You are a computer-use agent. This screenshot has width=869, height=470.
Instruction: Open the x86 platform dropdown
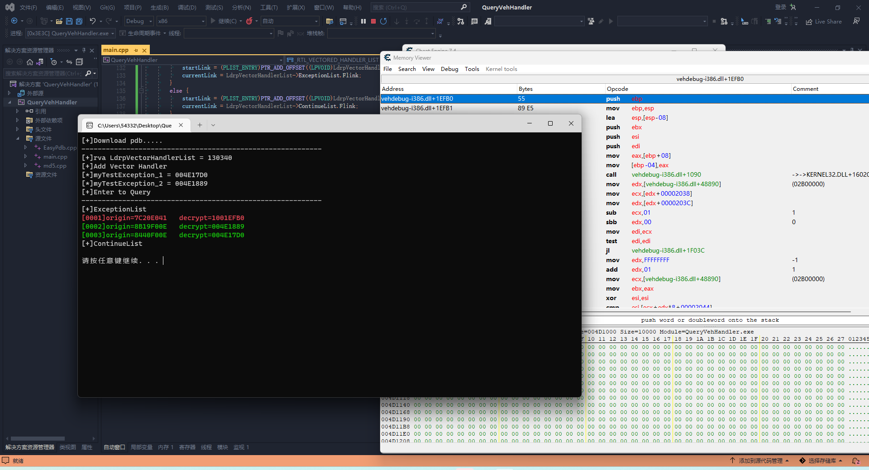coord(181,21)
